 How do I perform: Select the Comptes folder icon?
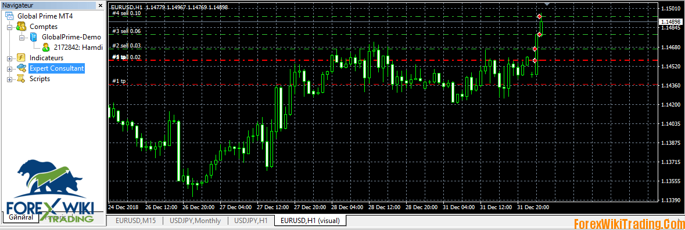(21, 27)
